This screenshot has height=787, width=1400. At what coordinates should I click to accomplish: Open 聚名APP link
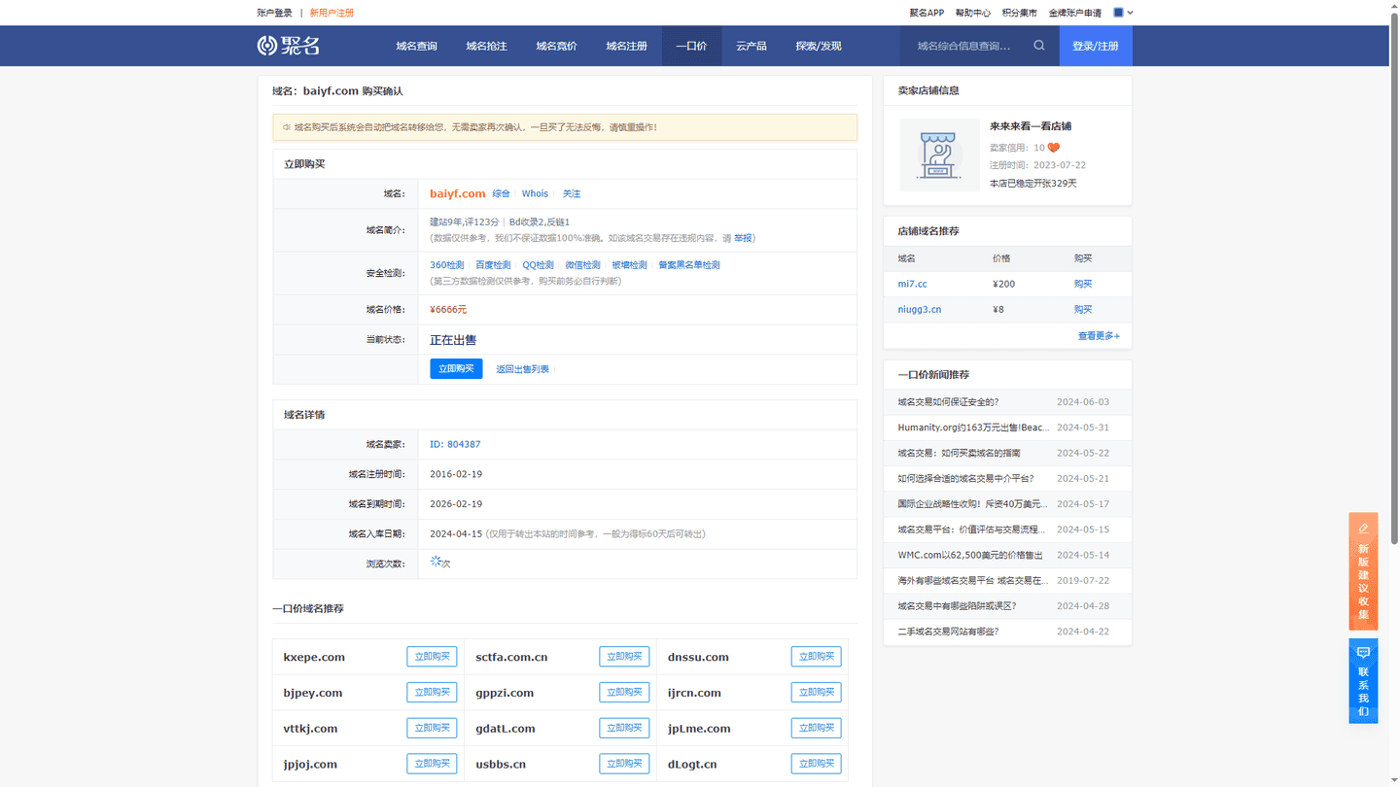tap(927, 13)
